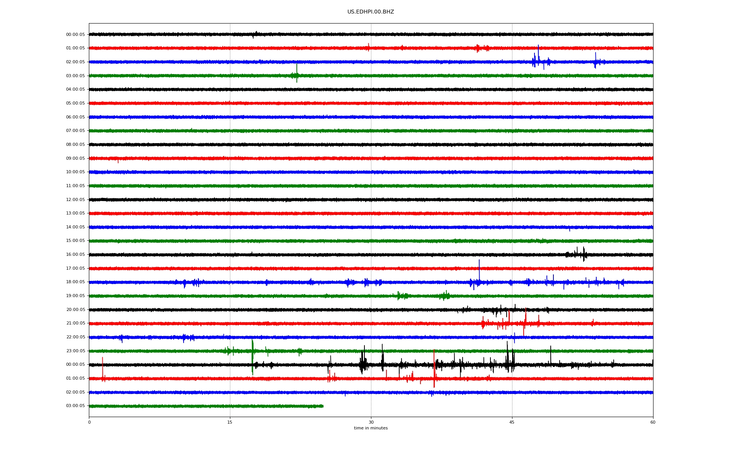
Task: Select the 18:00:05 row time label
Action: [x=75, y=282]
